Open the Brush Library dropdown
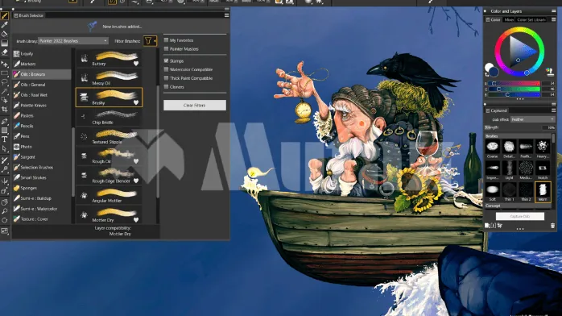 point(73,41)
